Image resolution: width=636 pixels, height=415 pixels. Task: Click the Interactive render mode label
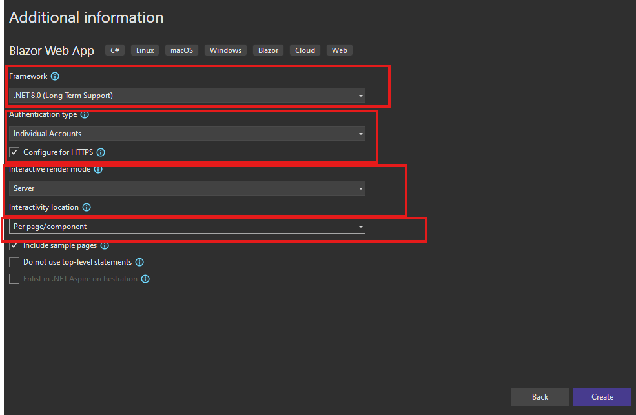point(50,169)
